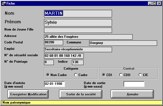Click the 'N° de Pointage' label
Viewport: 163px width, 106px height.
tap(16, 62)
